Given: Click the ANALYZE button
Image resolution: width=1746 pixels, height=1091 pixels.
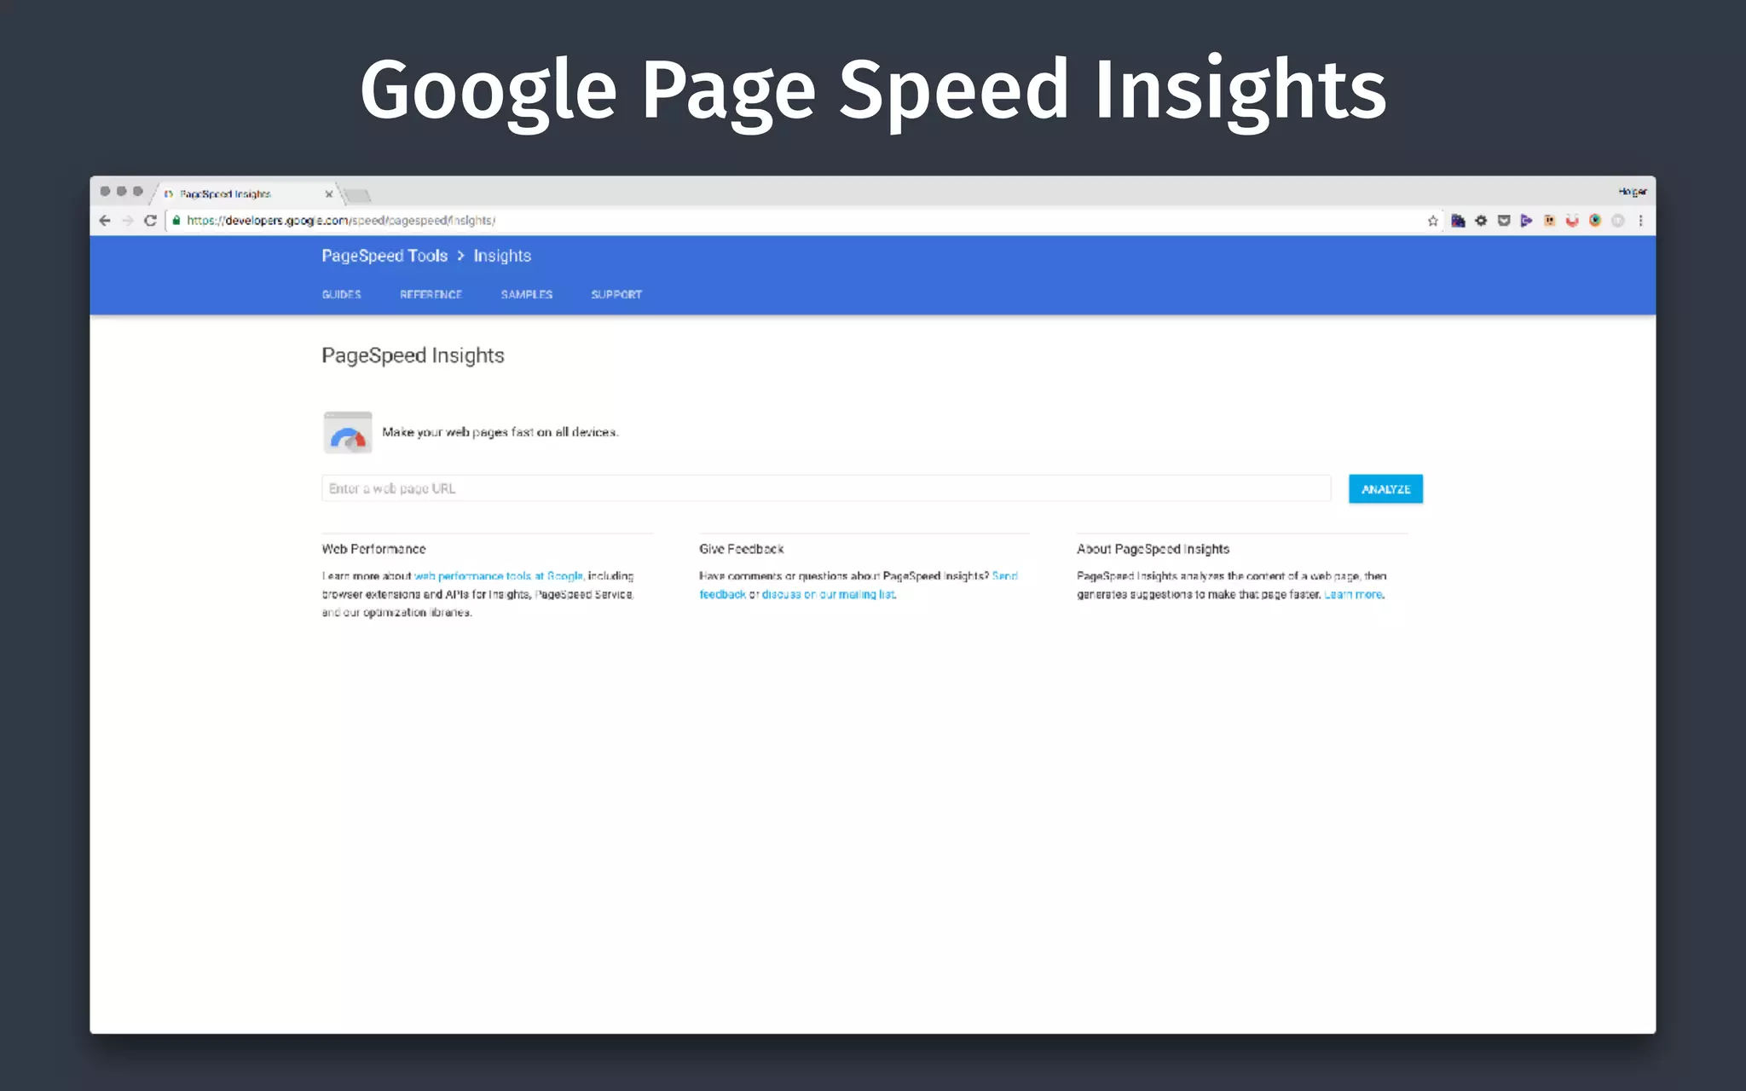Looking at the screenshot, I should [1385, 489].
